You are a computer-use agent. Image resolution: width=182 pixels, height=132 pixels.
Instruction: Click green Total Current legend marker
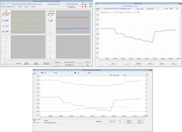coord(111,75)
